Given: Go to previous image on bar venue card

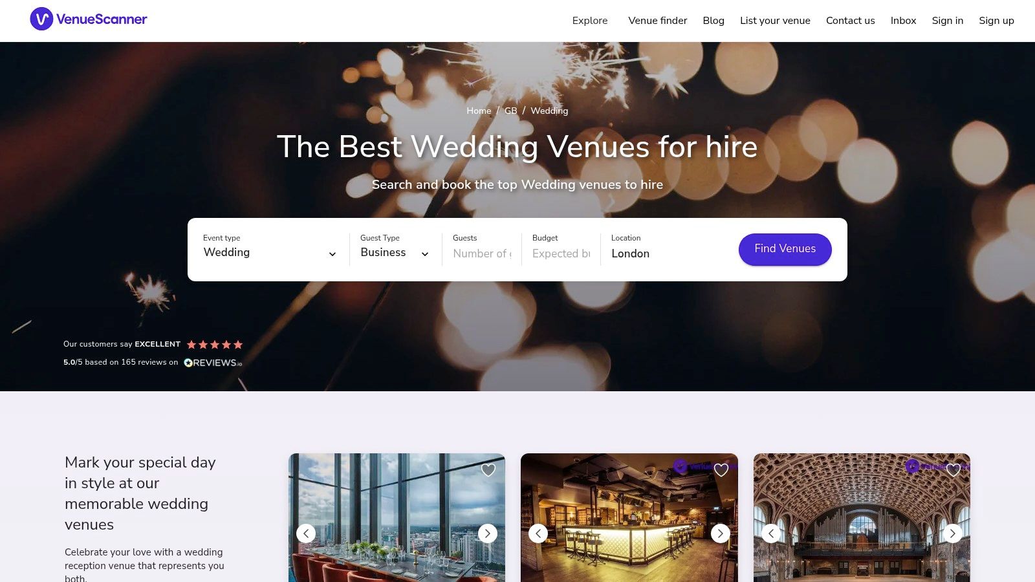Looking at the screenshot, I should click(x=538, y=533).
